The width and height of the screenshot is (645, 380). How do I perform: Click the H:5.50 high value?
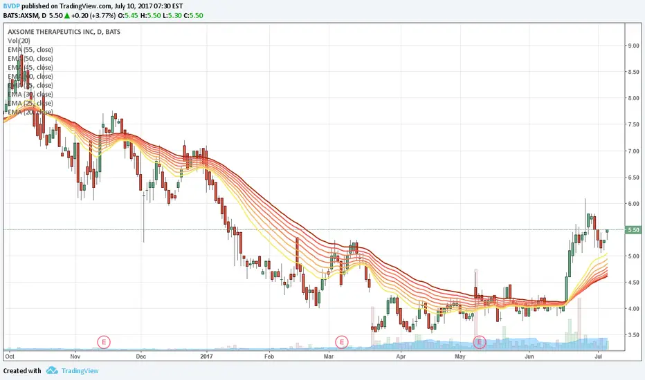click(150, 16)
